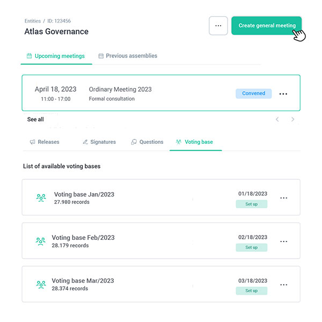
Task: Go to the next meeting with right chevron
Action: [292, 119]
